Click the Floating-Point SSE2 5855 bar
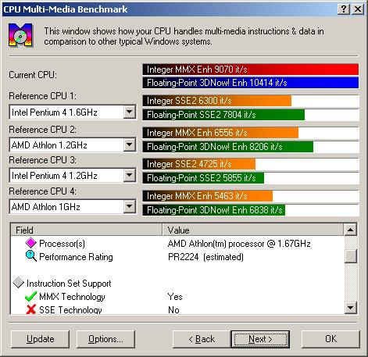Viewport: 368px width, 357px height. (x=203, y=178)
